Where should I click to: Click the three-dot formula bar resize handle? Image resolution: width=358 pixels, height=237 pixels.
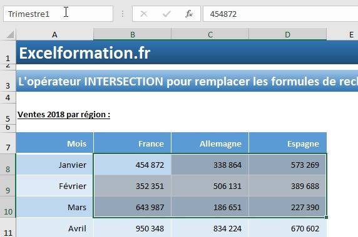[x=123, y=14]
